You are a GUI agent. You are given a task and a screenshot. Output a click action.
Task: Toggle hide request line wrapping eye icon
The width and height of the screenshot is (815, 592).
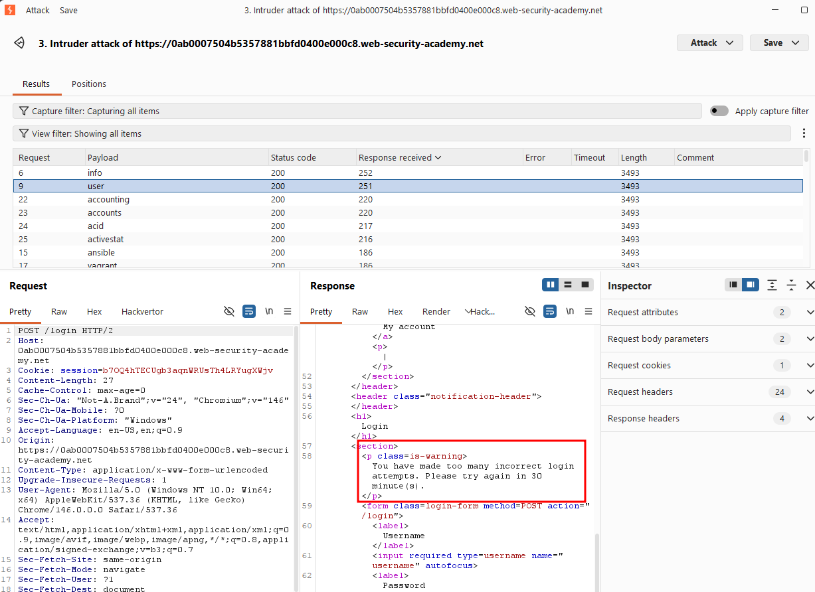coord(229,311)
